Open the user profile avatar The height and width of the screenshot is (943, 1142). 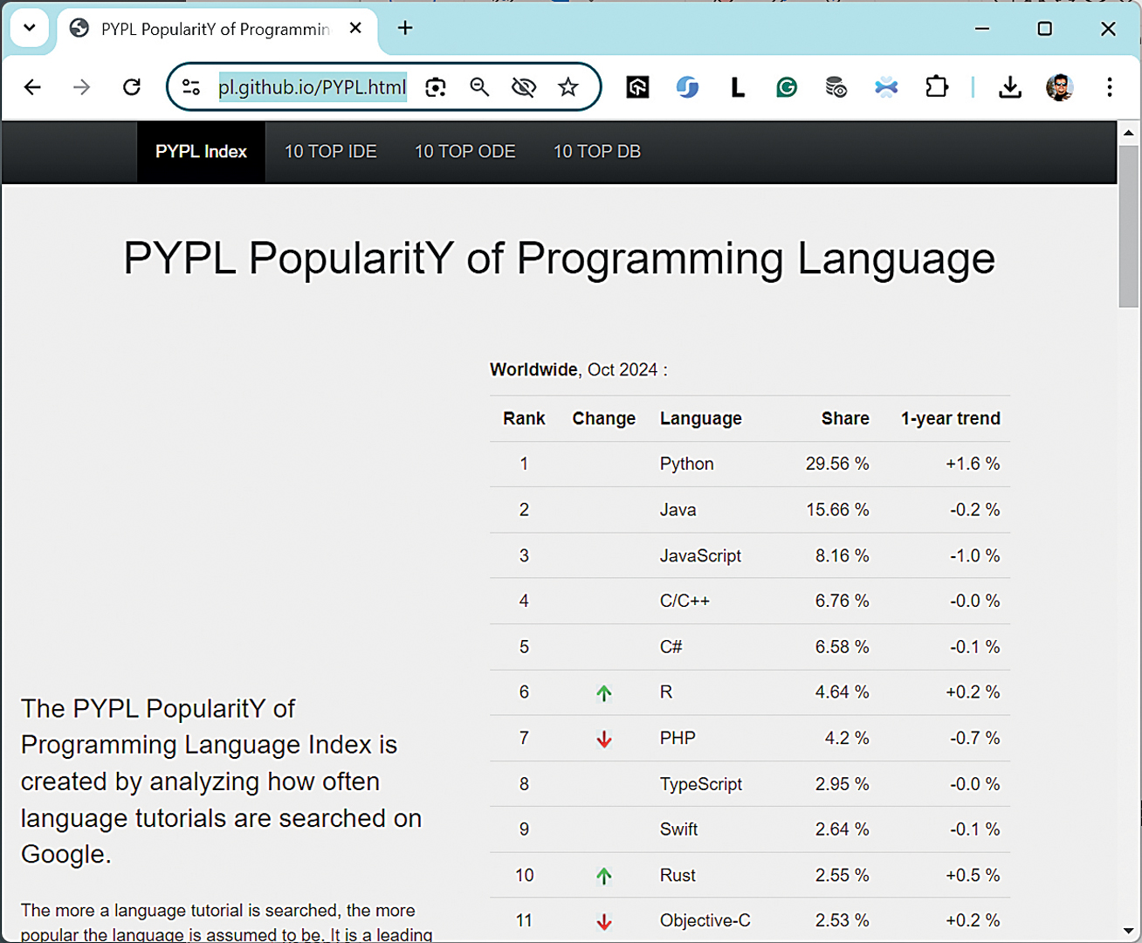coord(1060,87)
